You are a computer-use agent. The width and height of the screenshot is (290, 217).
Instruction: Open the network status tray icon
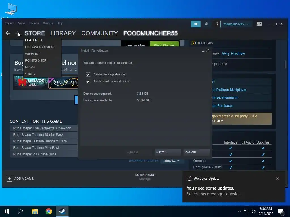coord(247,211)
